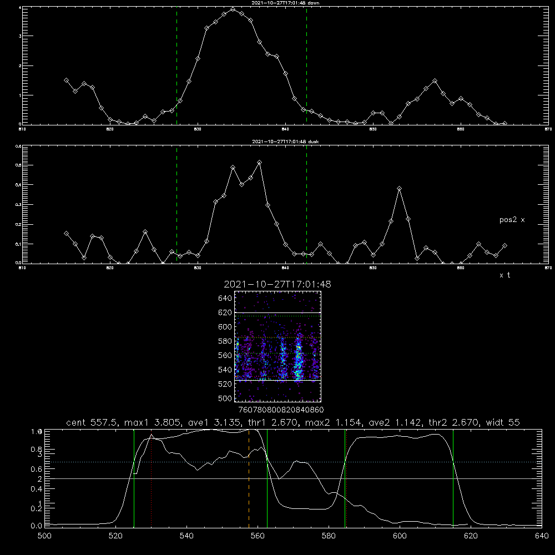Click the "600" label on spectrogram y-axis

pyautogui.click(x=225, y=327)
